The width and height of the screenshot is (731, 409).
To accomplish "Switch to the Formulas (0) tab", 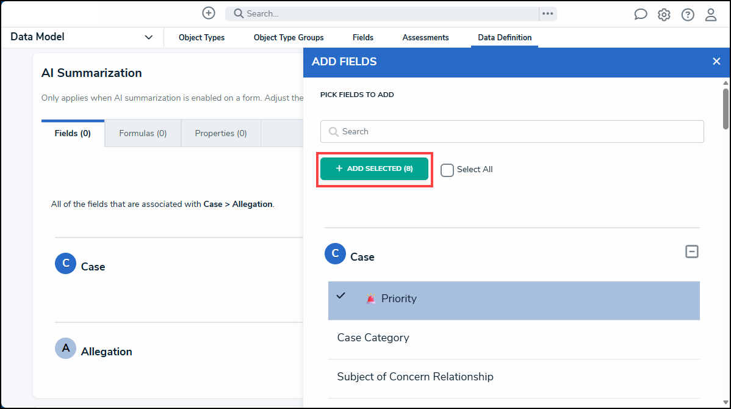I will 143,133.
